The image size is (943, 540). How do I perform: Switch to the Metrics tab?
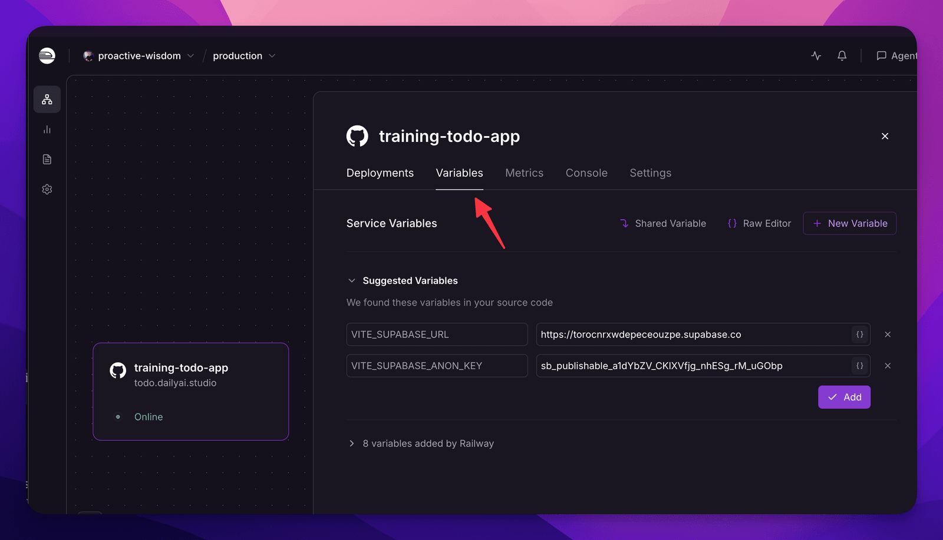(x=525, y=173)
